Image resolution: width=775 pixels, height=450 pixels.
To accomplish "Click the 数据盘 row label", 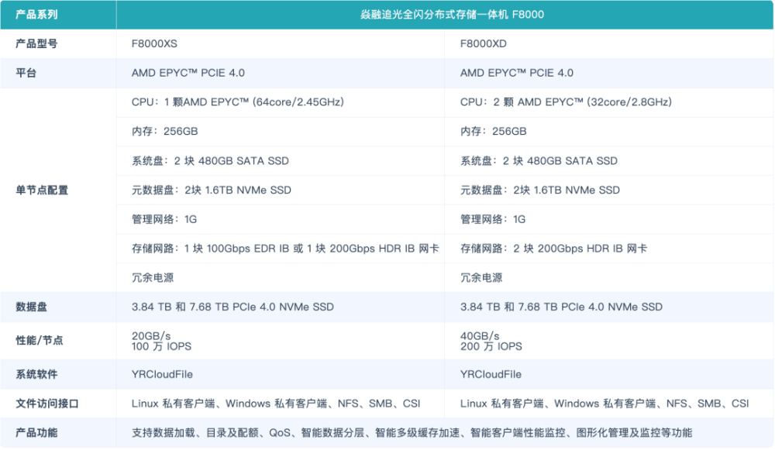I will point(32,307).
